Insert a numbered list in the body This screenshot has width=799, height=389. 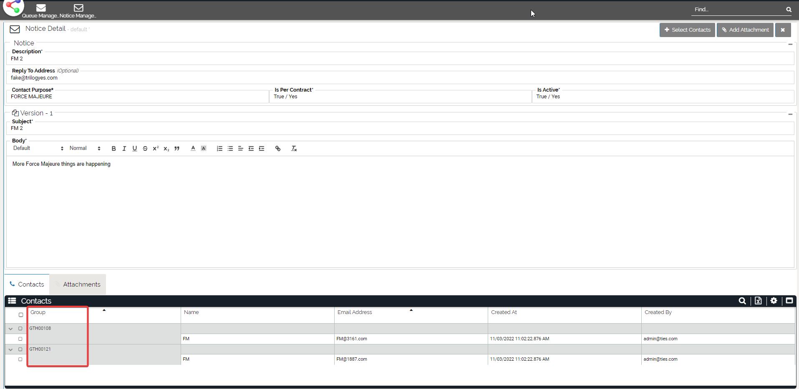pyautogui.click(x=219, y=149)
